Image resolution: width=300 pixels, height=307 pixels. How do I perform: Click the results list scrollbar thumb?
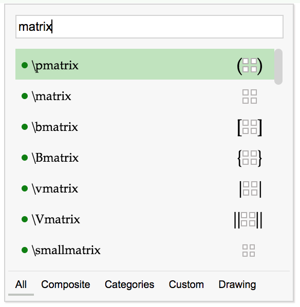click(x=278, y=67)
